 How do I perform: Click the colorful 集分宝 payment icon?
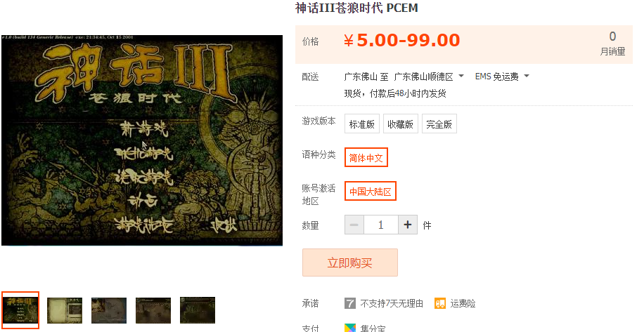pyautogui.click(x=349, y=328)
